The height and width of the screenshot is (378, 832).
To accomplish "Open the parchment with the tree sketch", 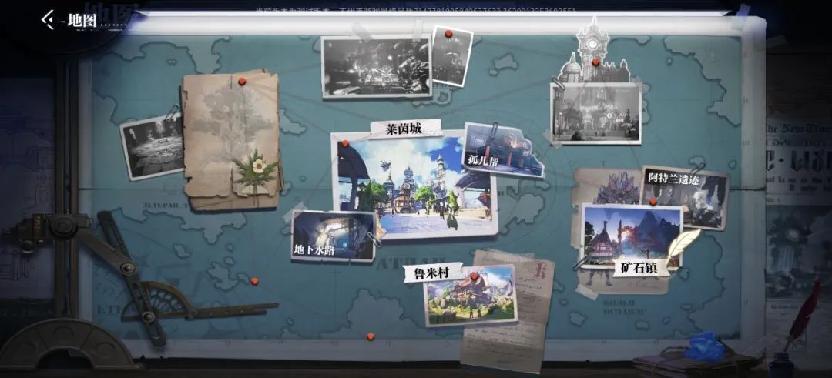I will pos(231,140).
